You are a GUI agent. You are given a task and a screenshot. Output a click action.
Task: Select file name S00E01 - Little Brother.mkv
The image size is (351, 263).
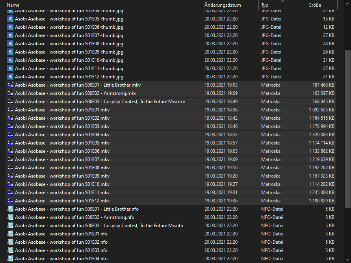[x=78, y=85]
